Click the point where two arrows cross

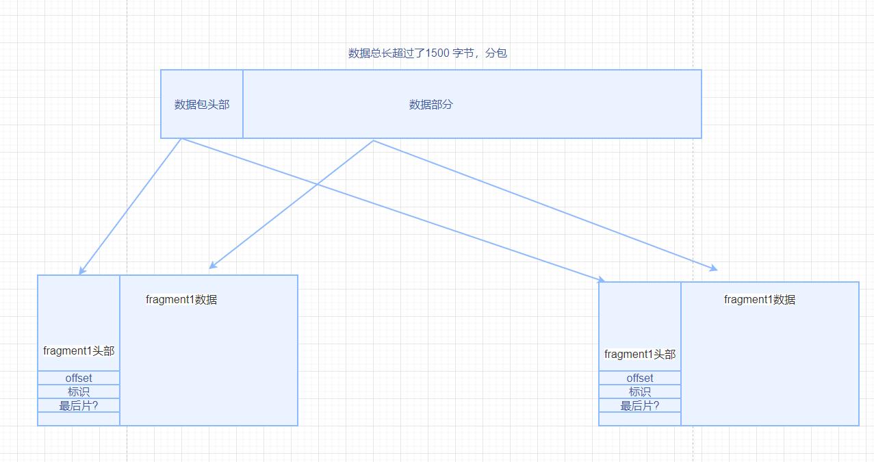coord(317,183)
